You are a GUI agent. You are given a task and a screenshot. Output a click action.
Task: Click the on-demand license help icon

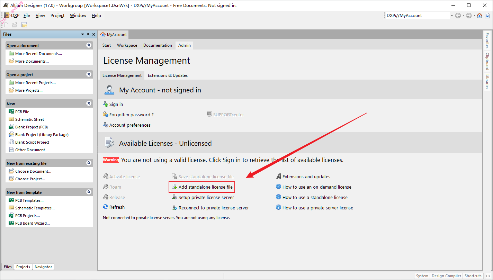click(x=279, y=187)
